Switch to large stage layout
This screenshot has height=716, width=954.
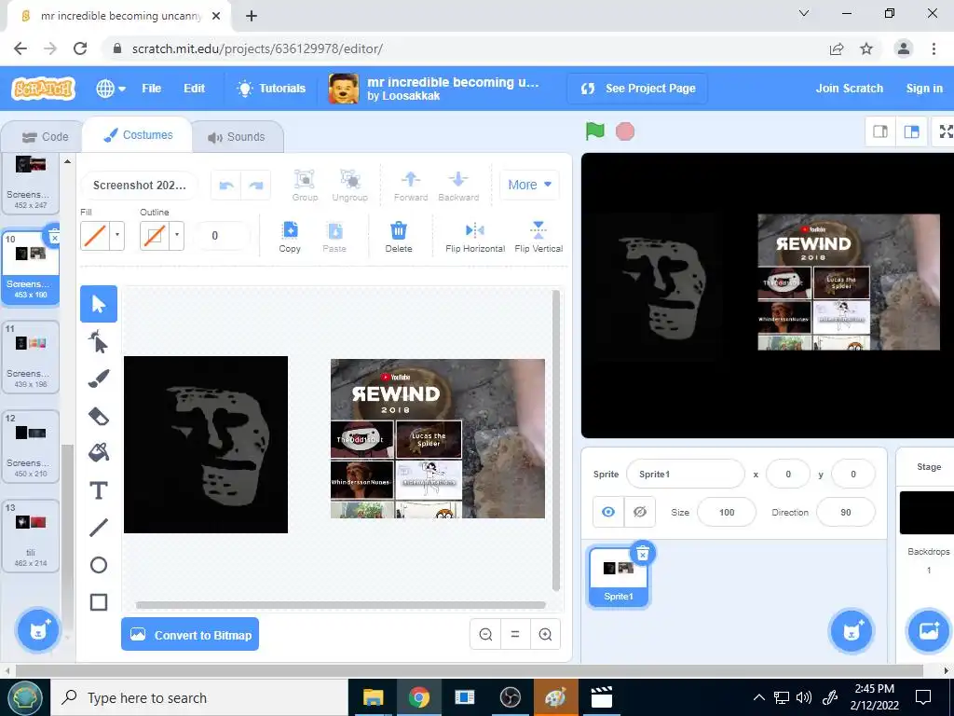911,131
